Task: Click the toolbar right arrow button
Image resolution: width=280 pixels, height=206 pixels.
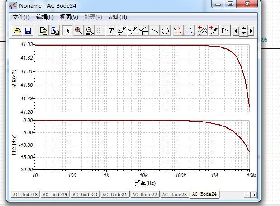Action: [x=251, y=31]
